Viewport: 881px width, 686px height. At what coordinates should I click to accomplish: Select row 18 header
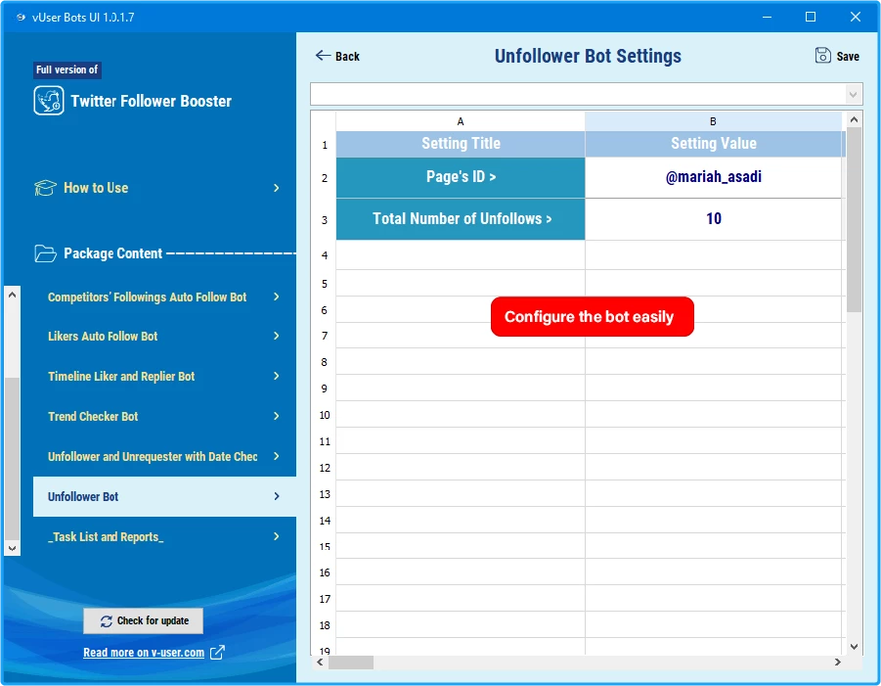324,625
